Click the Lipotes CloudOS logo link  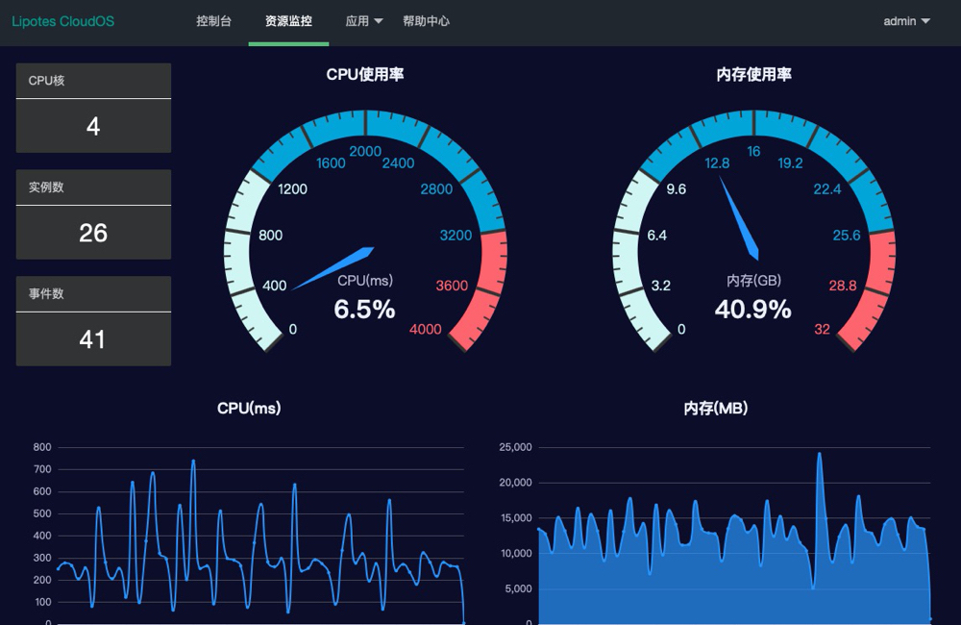(63, 21)
